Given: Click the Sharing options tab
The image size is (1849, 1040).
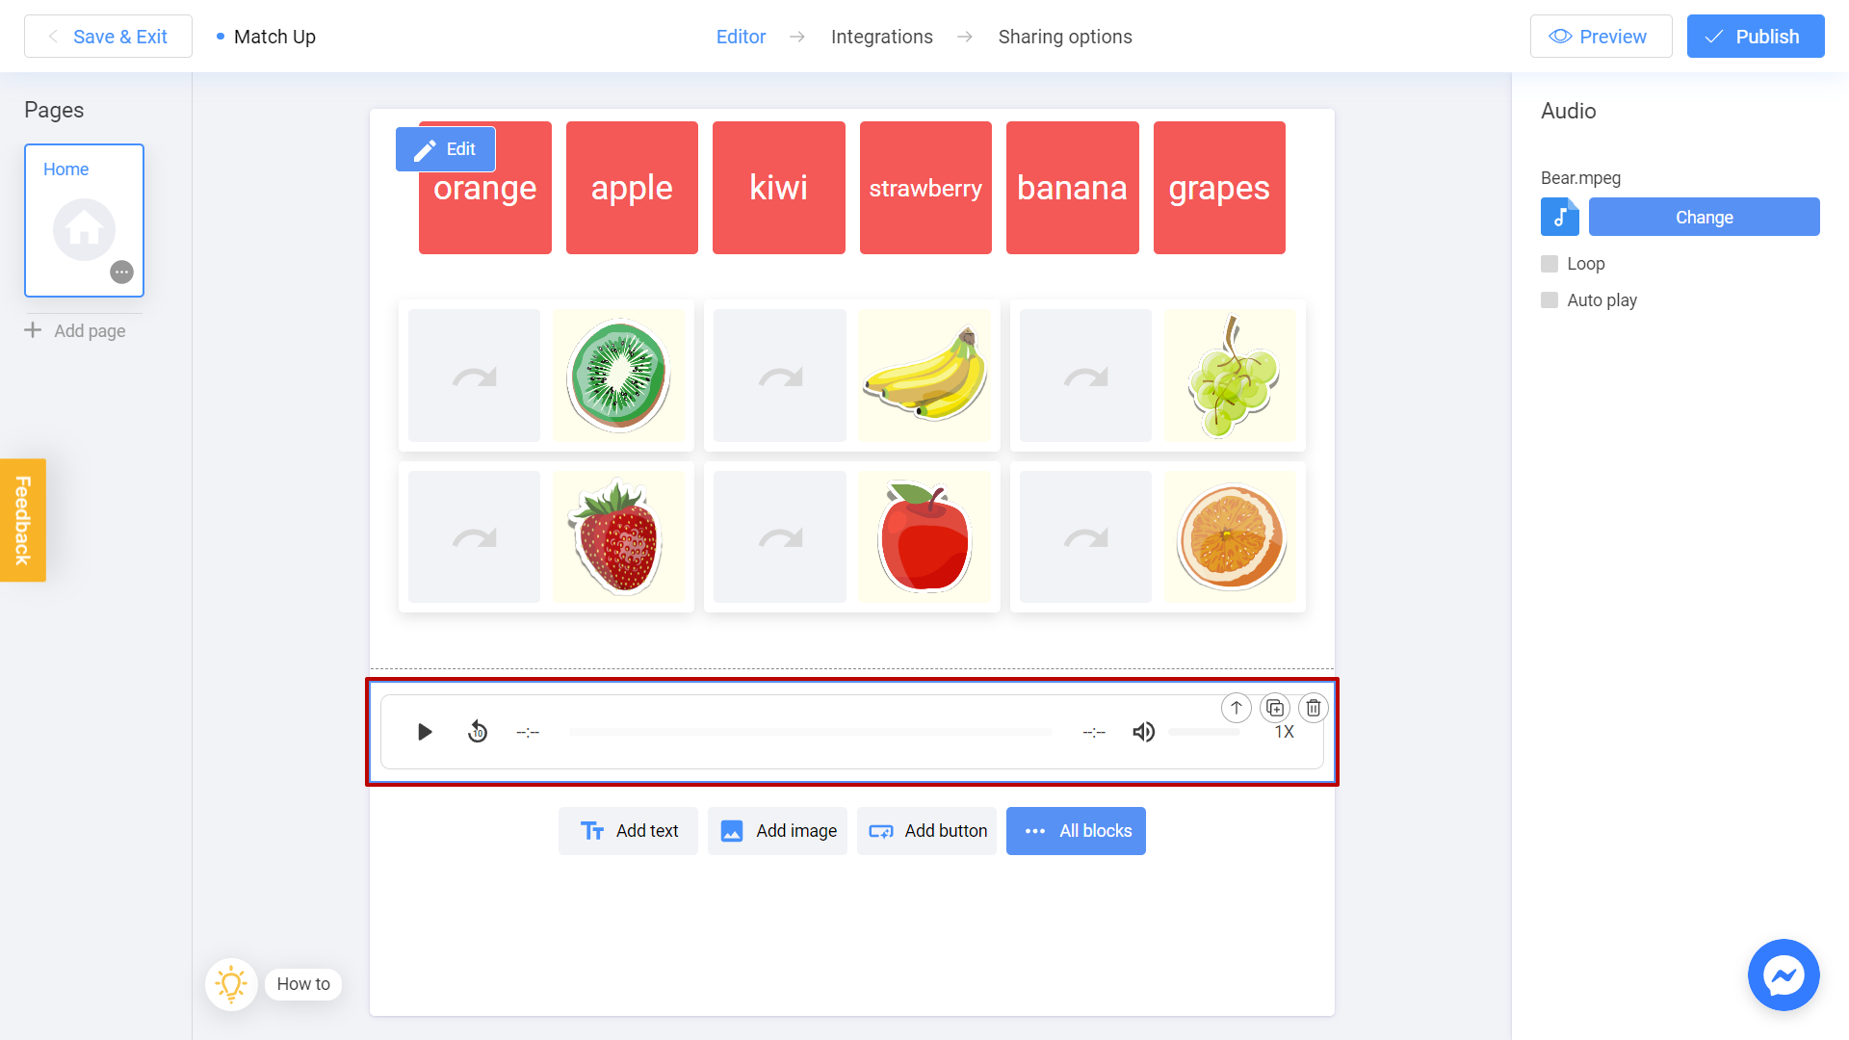Looking at the screenshot, I should [1065, 36].
